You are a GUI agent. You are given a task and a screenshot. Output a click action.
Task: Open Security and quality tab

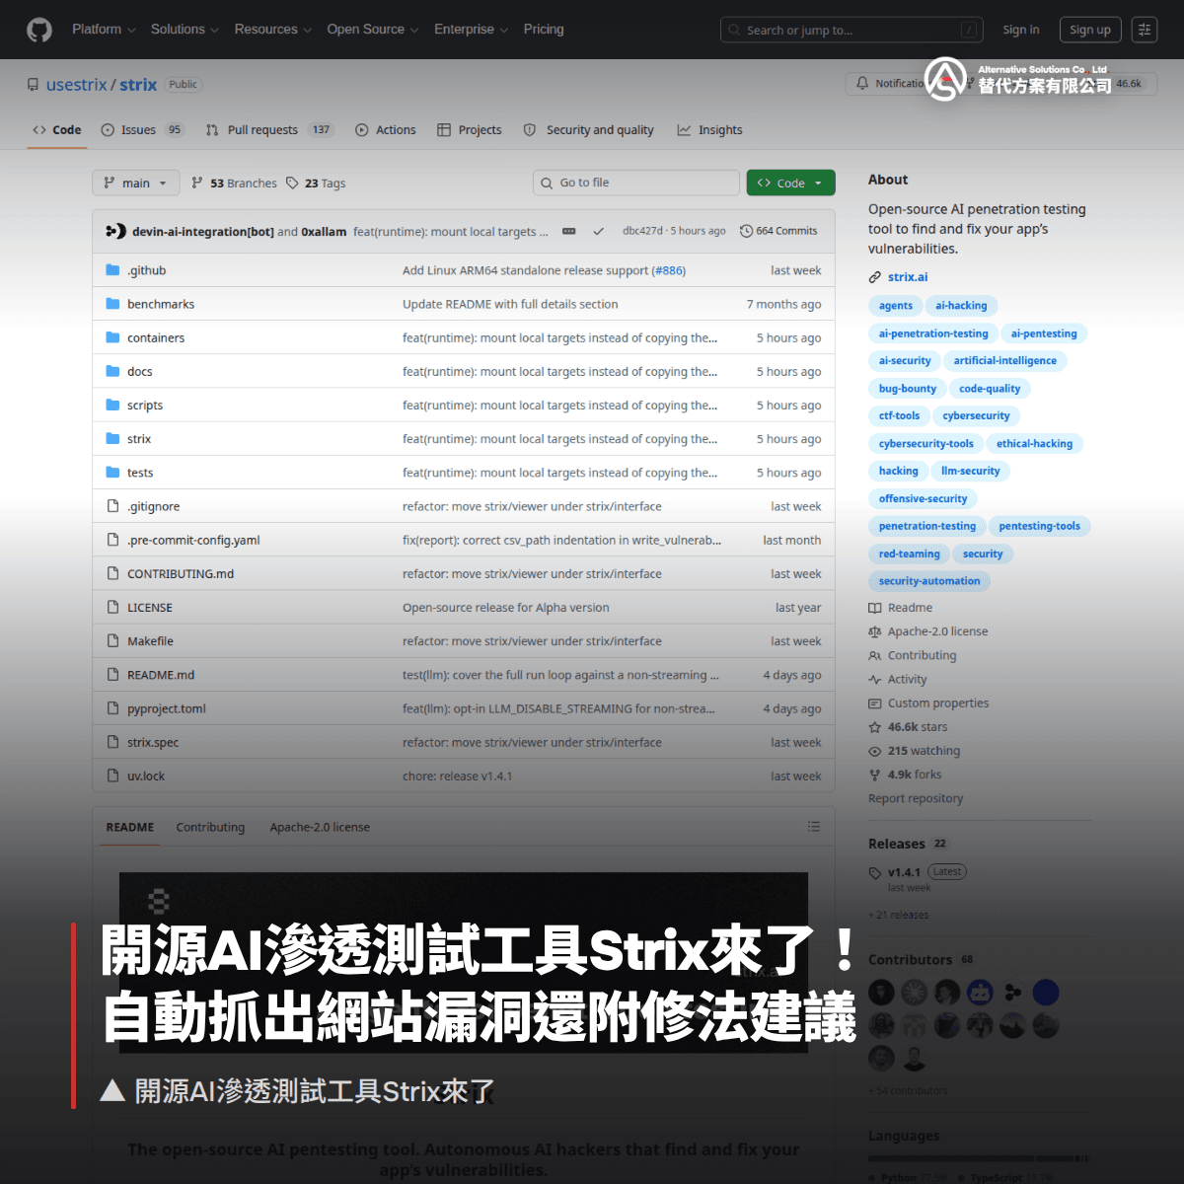pos(589,130)
